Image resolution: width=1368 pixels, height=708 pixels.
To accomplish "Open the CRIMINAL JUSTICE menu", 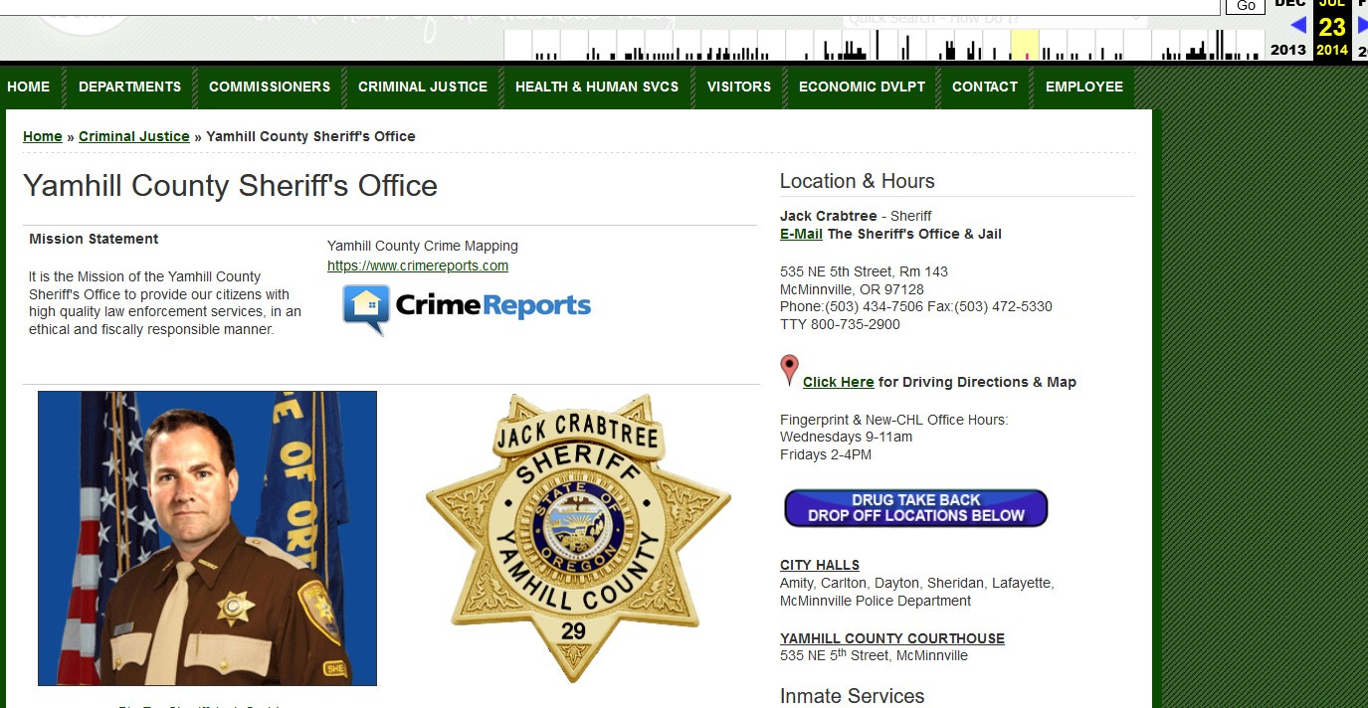I will [x=423, y=88].
